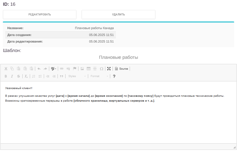
Task: Click the Horizontal Line icon
Action: point(95,69)
